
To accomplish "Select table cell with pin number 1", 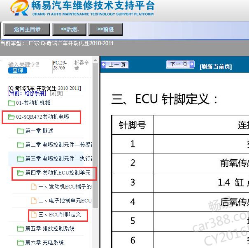I will tap(133, 144).
